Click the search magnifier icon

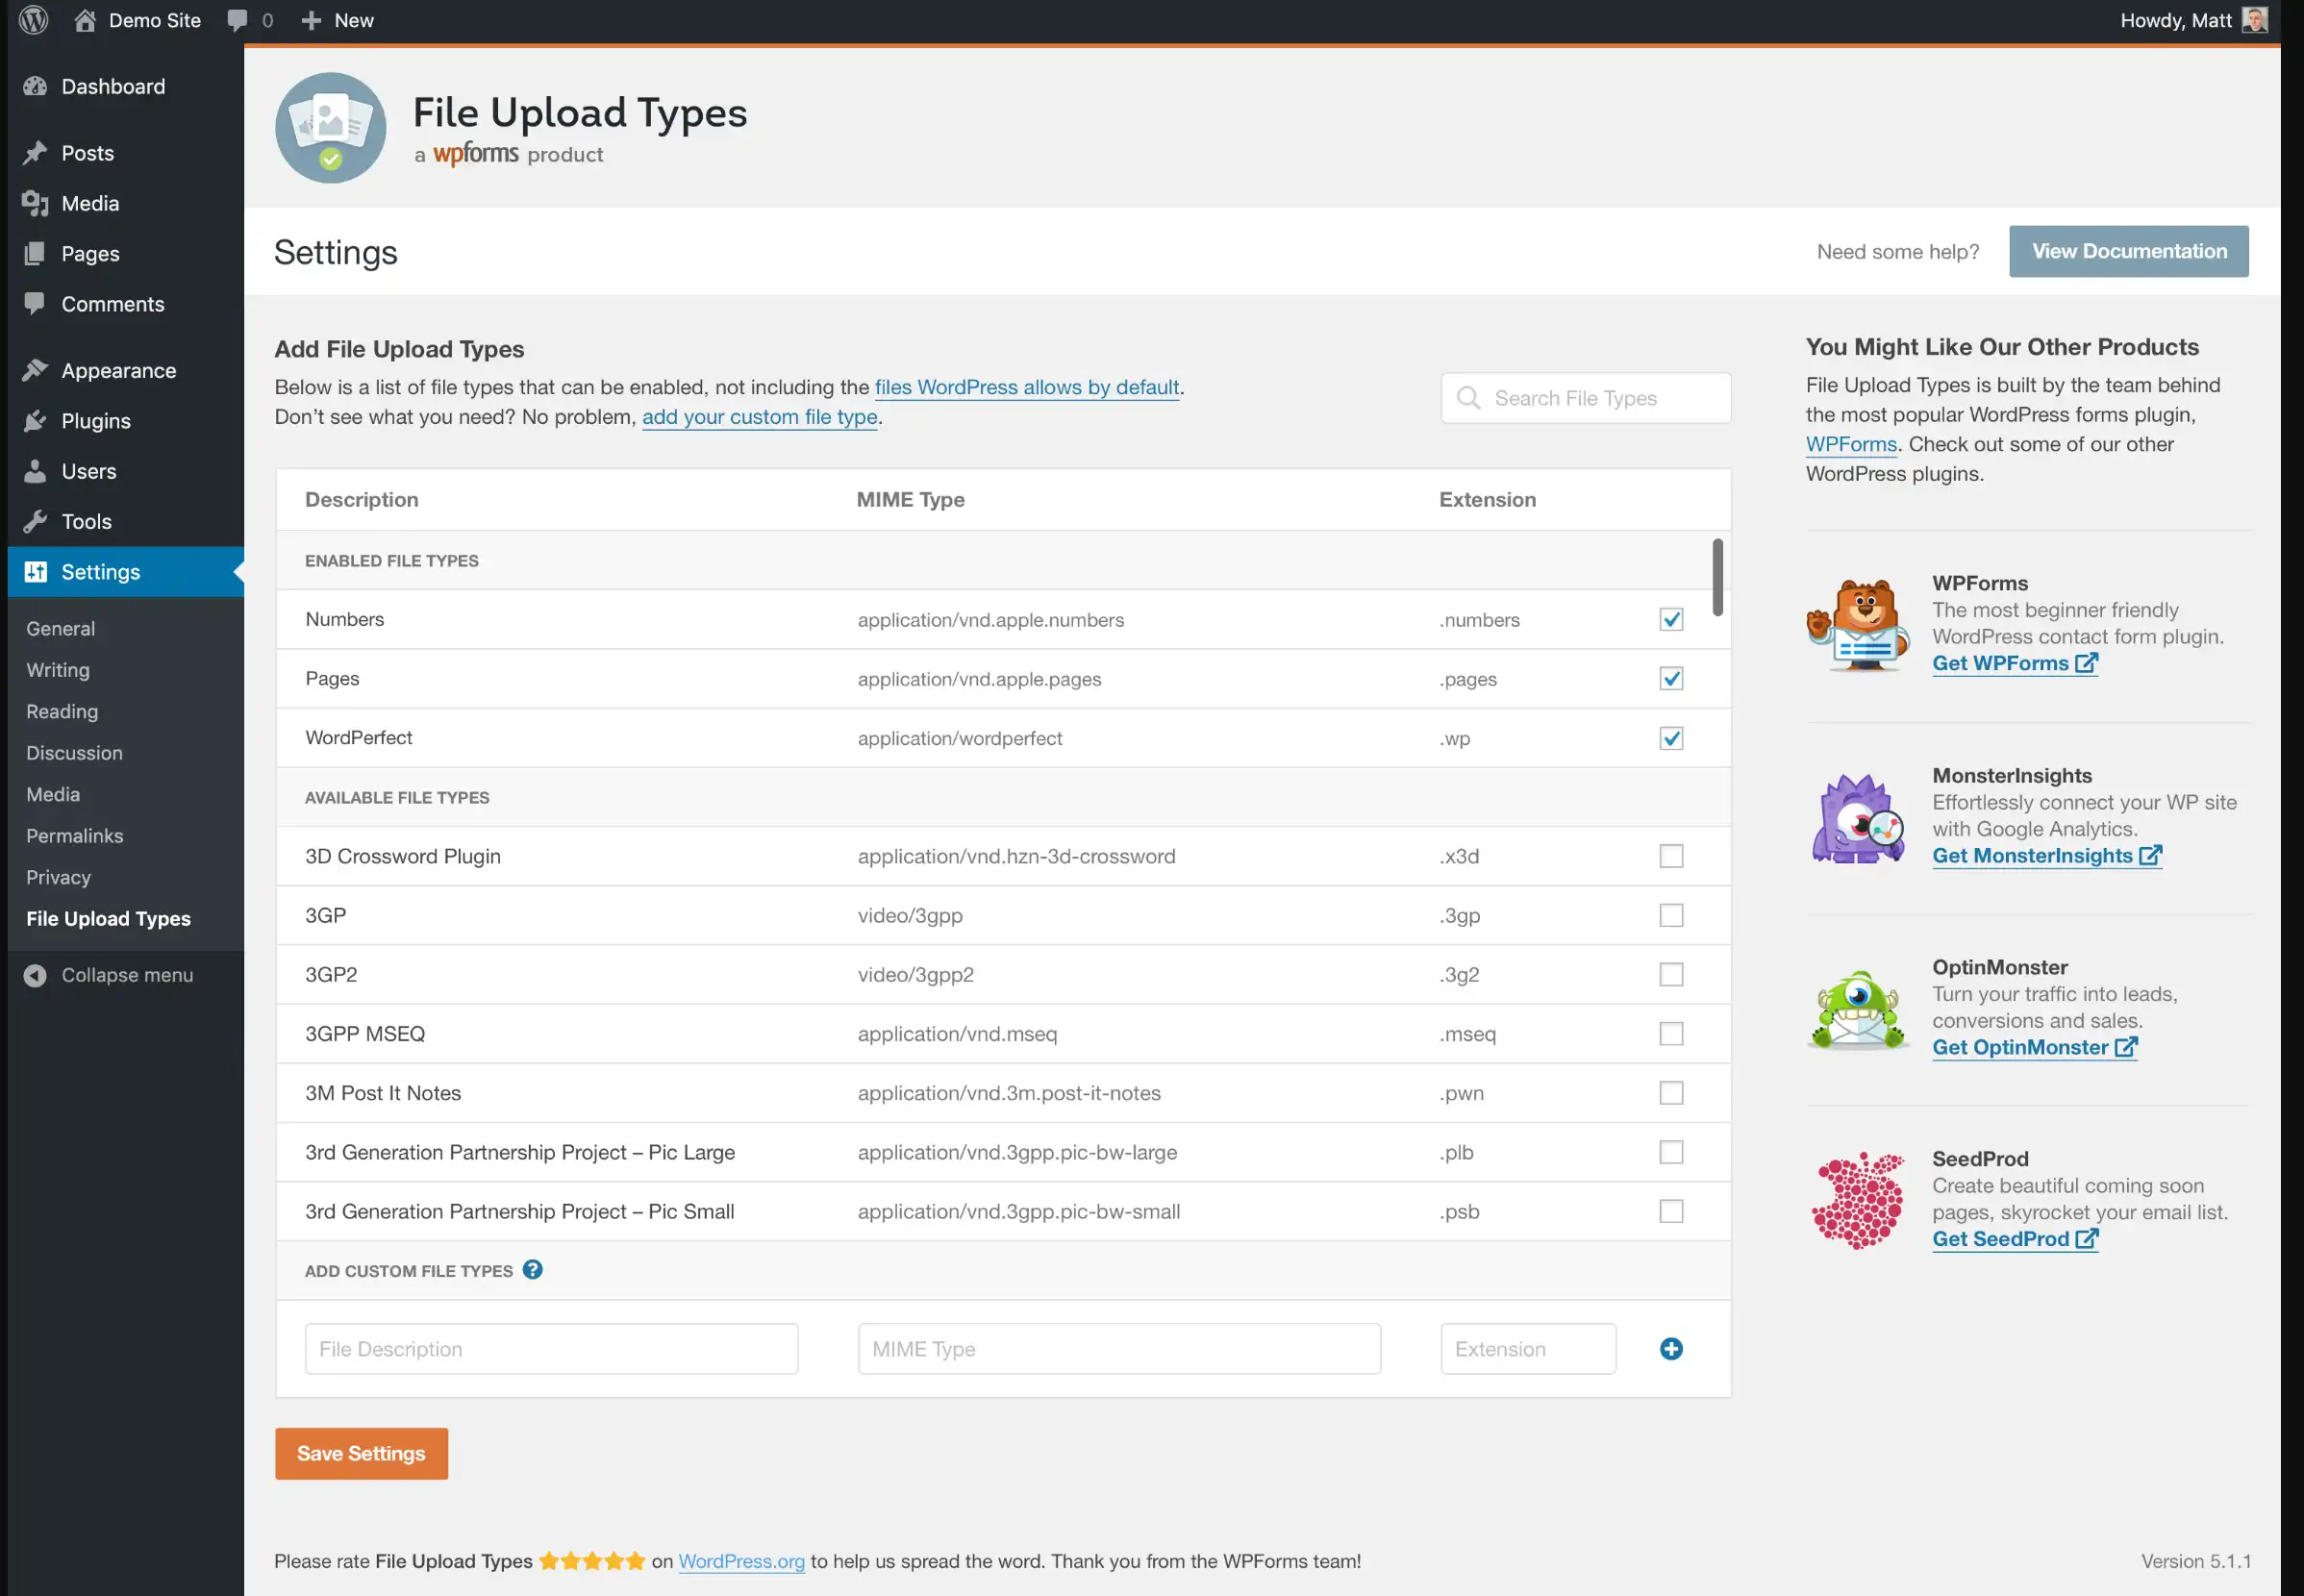pos(1468,398)
